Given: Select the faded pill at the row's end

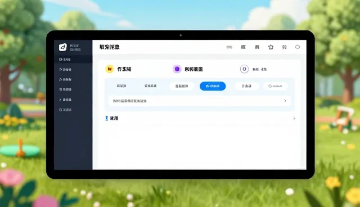Looking at the screenshot, I should tap(275, 86).
